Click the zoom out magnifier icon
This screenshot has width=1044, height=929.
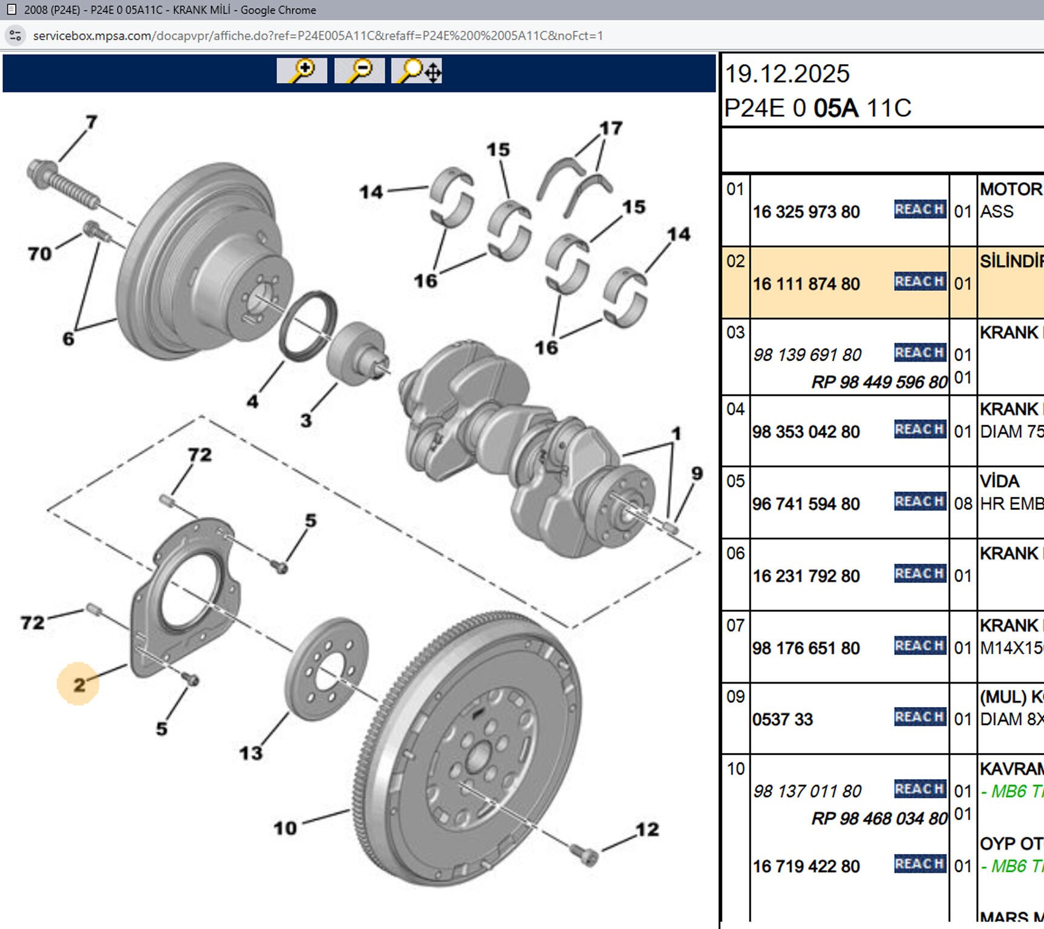click(x=359, y=71)
